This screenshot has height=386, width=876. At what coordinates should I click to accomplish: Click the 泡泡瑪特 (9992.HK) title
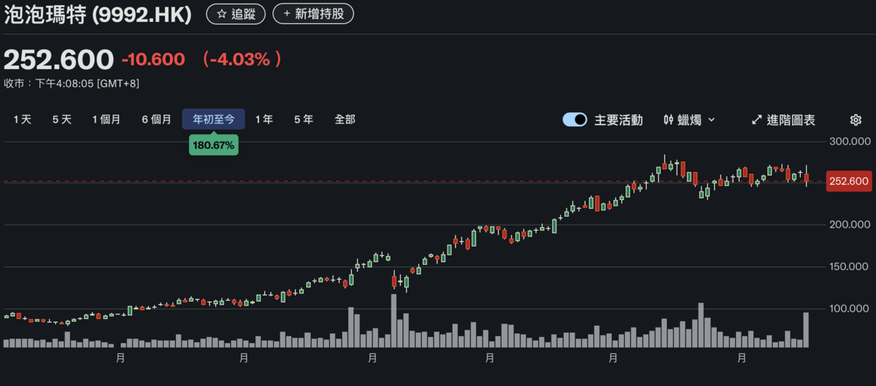click(x=98, y=15)
